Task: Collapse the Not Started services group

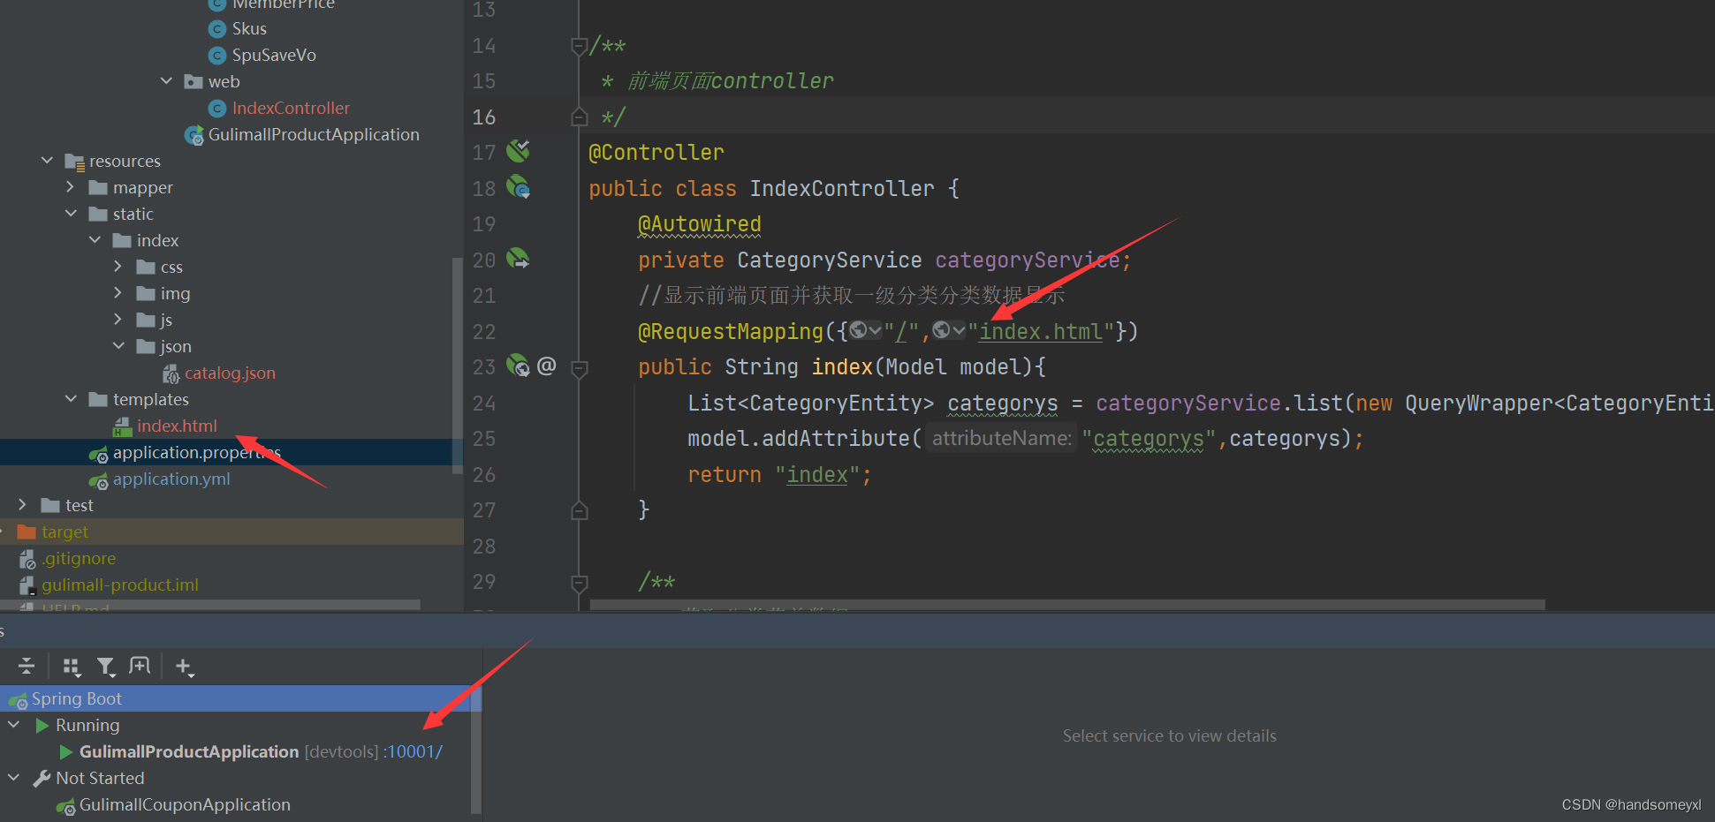Action: point(14,778)
